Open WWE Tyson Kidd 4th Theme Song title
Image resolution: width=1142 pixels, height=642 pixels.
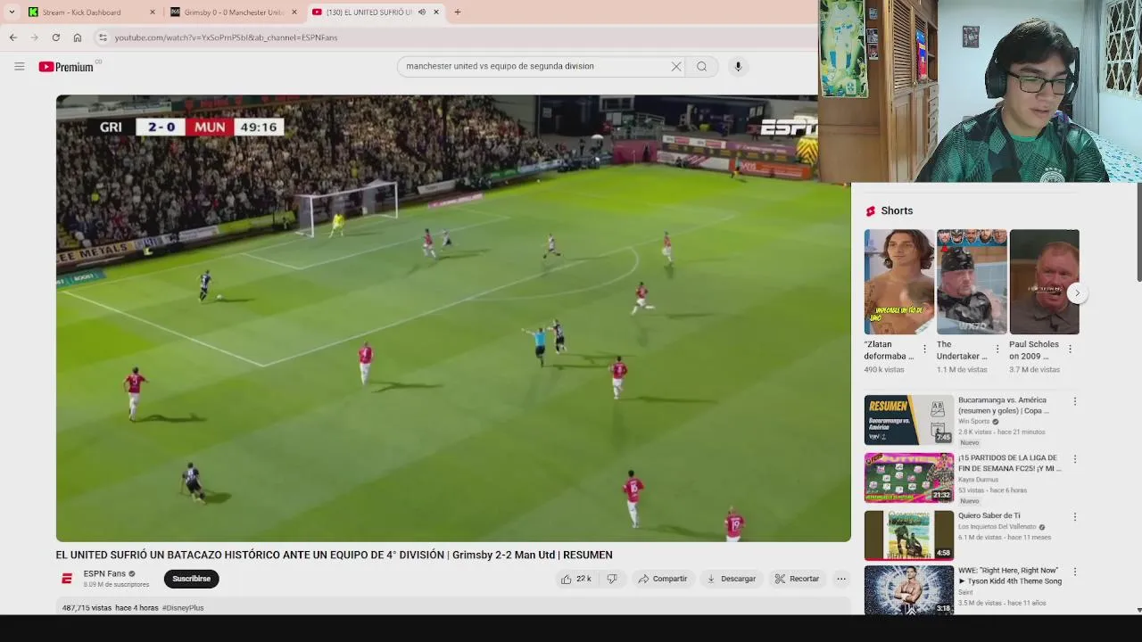[1010, 576]
